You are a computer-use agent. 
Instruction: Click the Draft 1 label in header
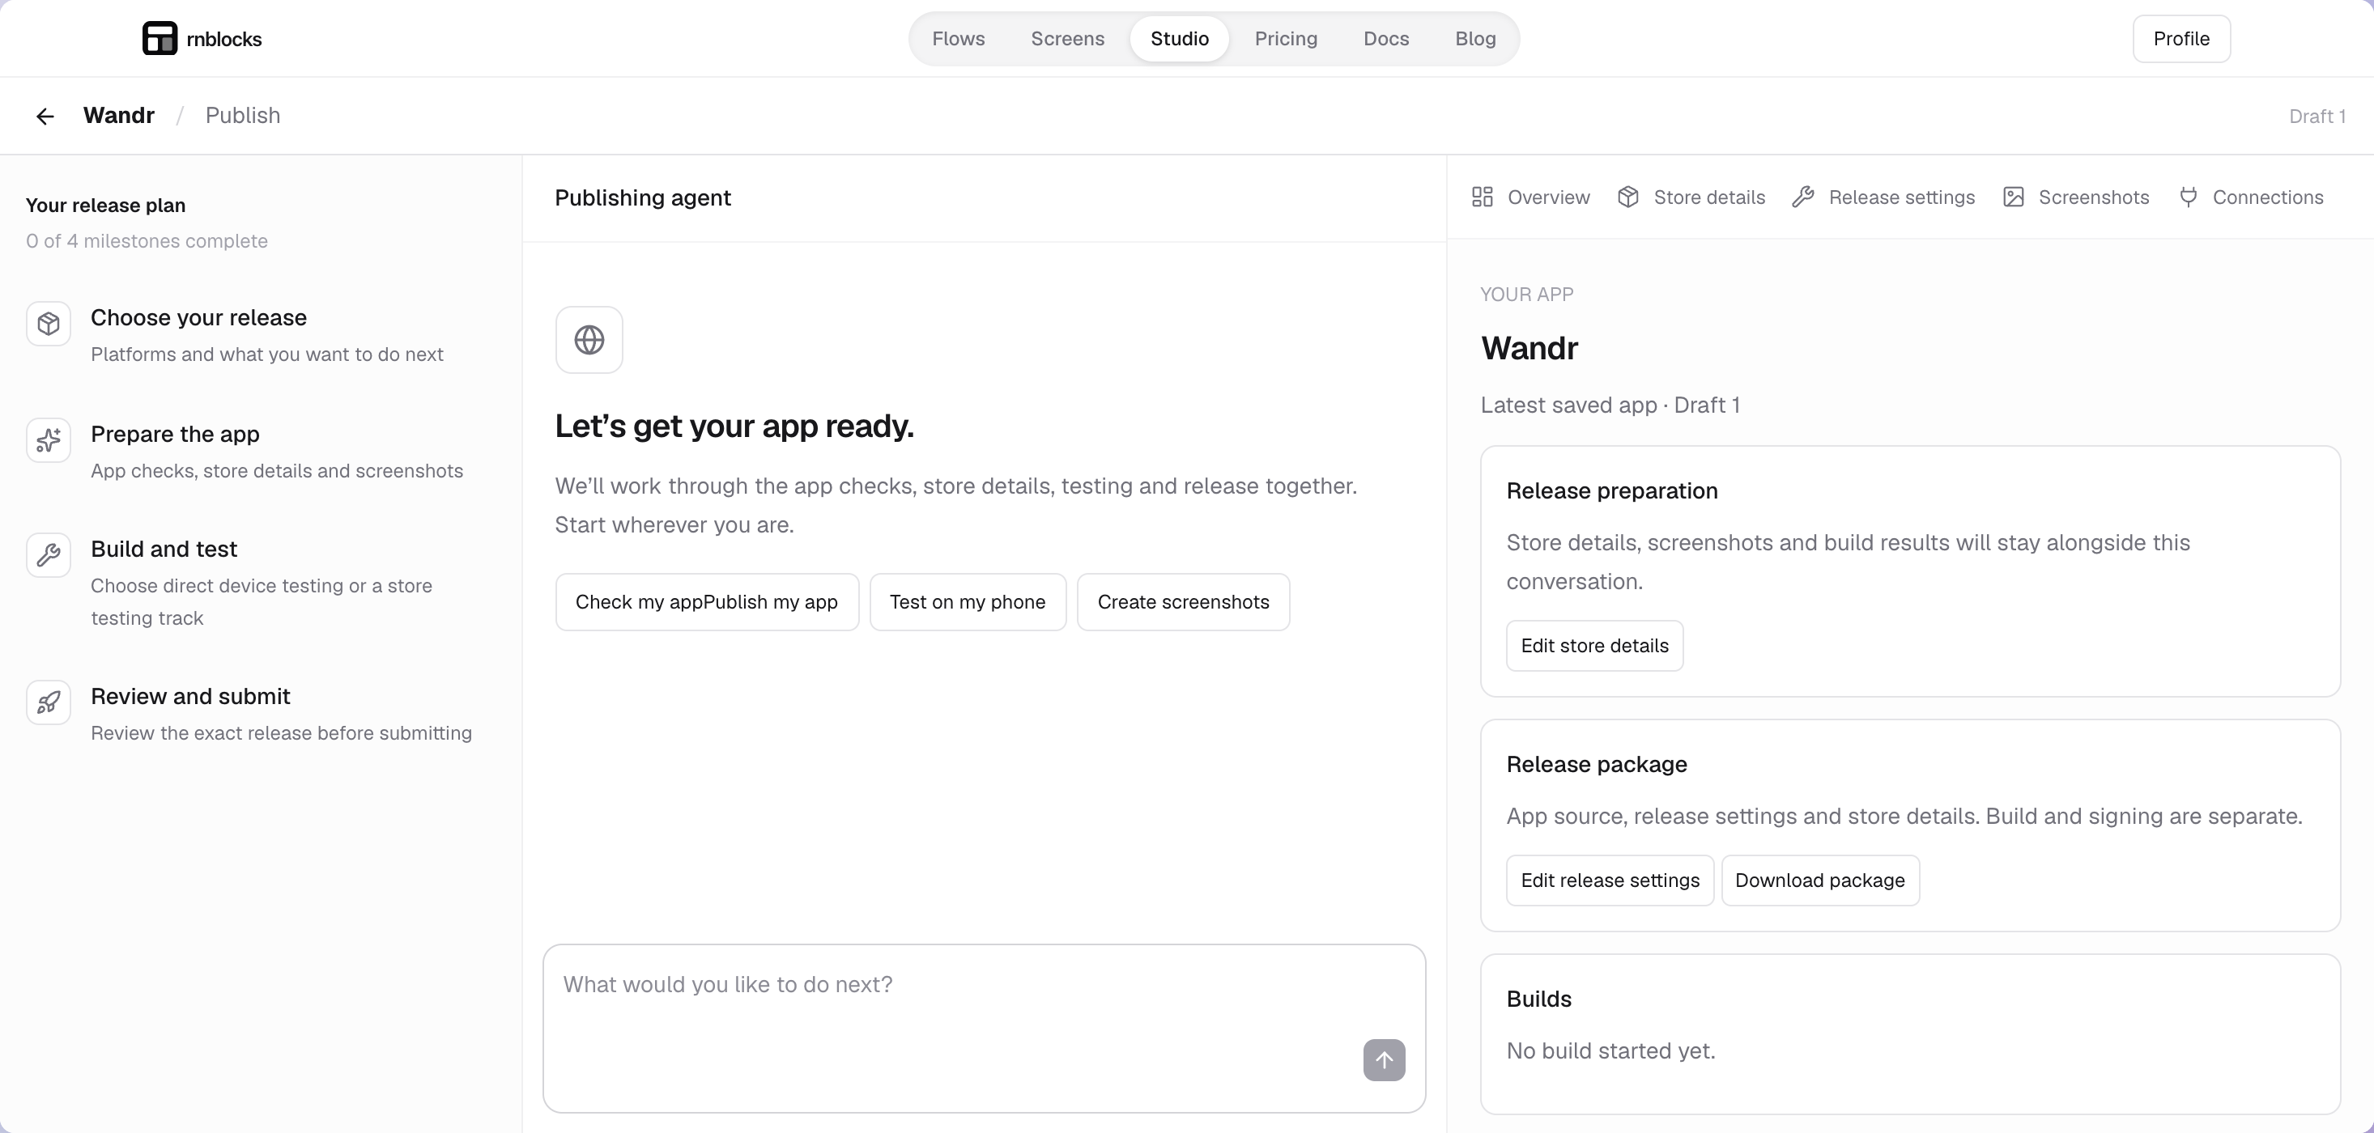(2317, 116)
